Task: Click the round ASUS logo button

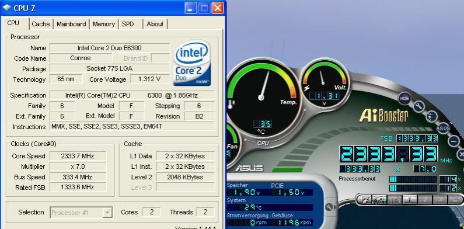Action: (x=444, y=129)
